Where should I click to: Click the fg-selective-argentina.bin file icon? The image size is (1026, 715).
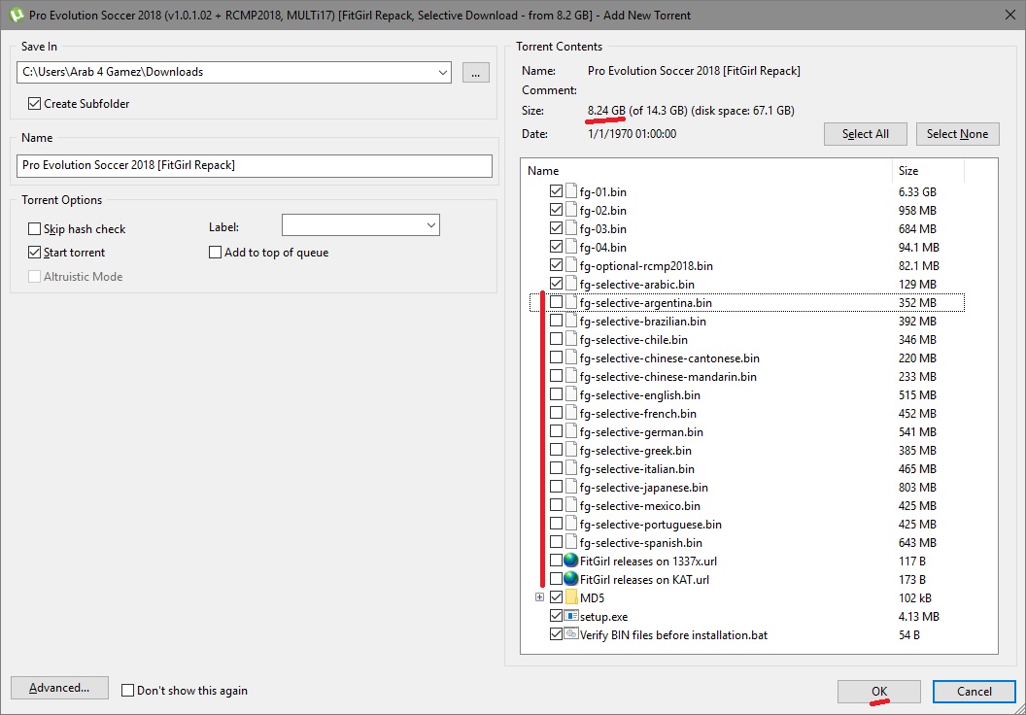(x=571, y=302)
